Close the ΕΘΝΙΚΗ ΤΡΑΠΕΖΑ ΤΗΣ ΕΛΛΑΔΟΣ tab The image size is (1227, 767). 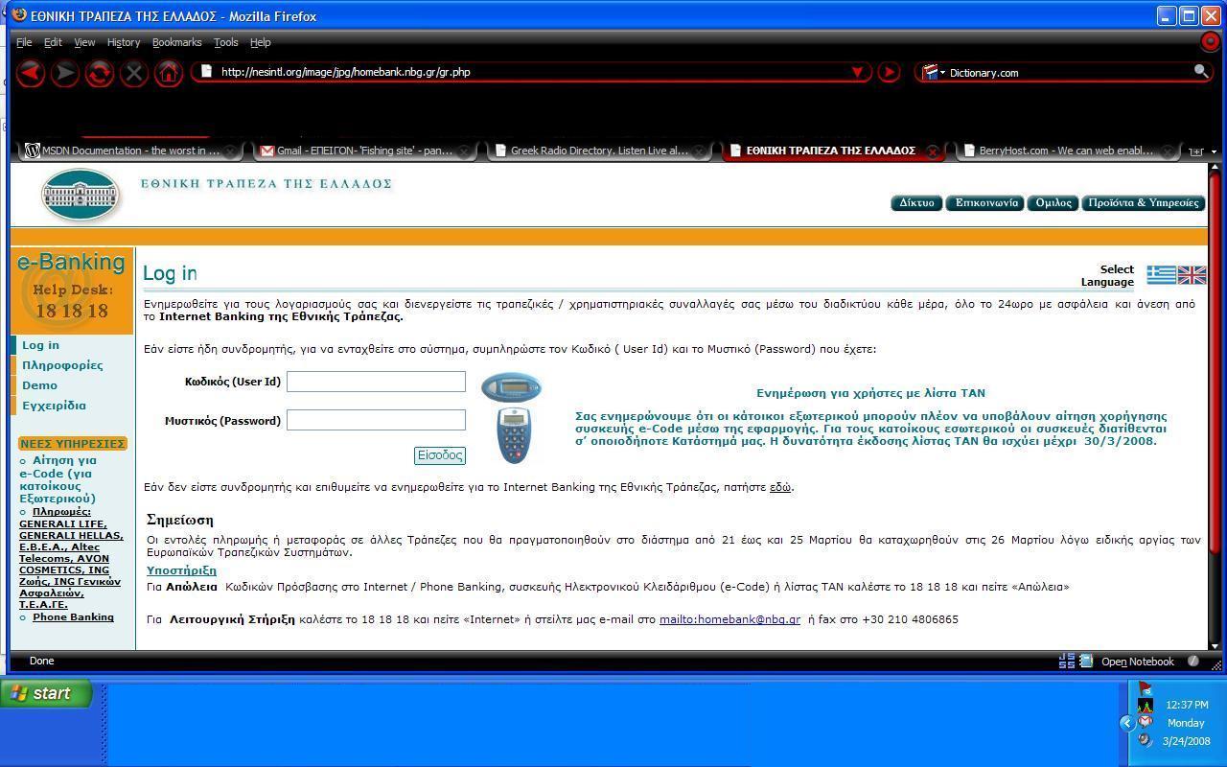[x=932, y=151]
